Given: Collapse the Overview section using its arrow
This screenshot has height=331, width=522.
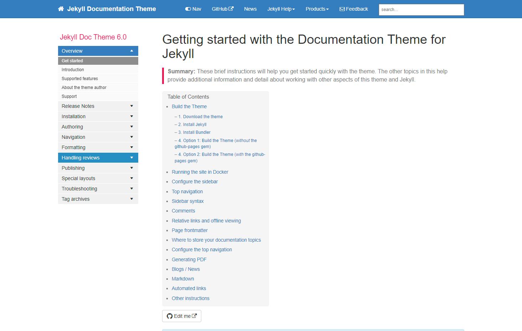Looking at the screenshot, I should click(132, 51).
